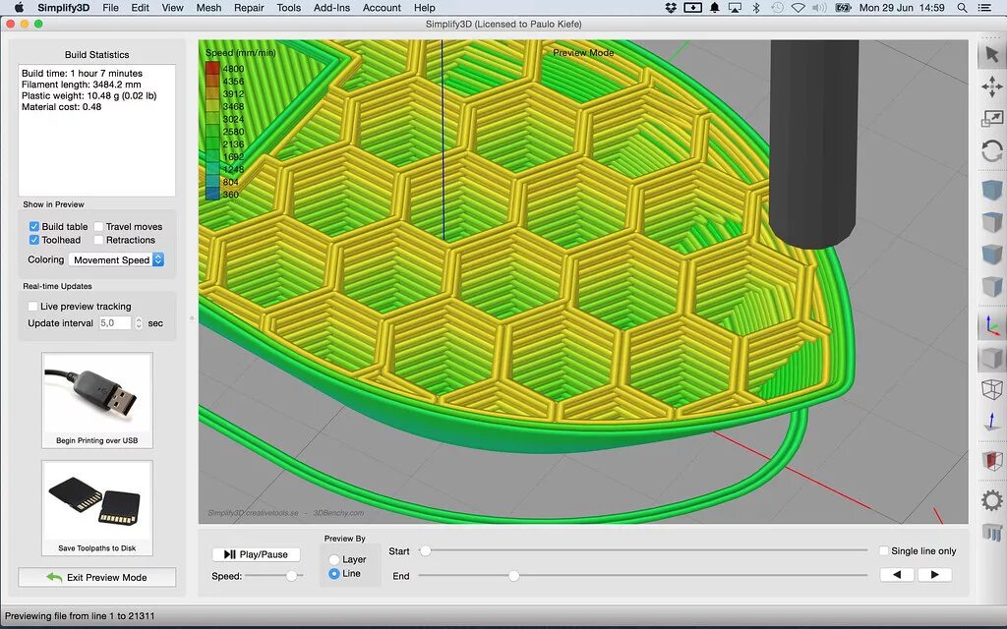
Task: Show point normals with blue arrow icon
Action: [x=991, y=422]
